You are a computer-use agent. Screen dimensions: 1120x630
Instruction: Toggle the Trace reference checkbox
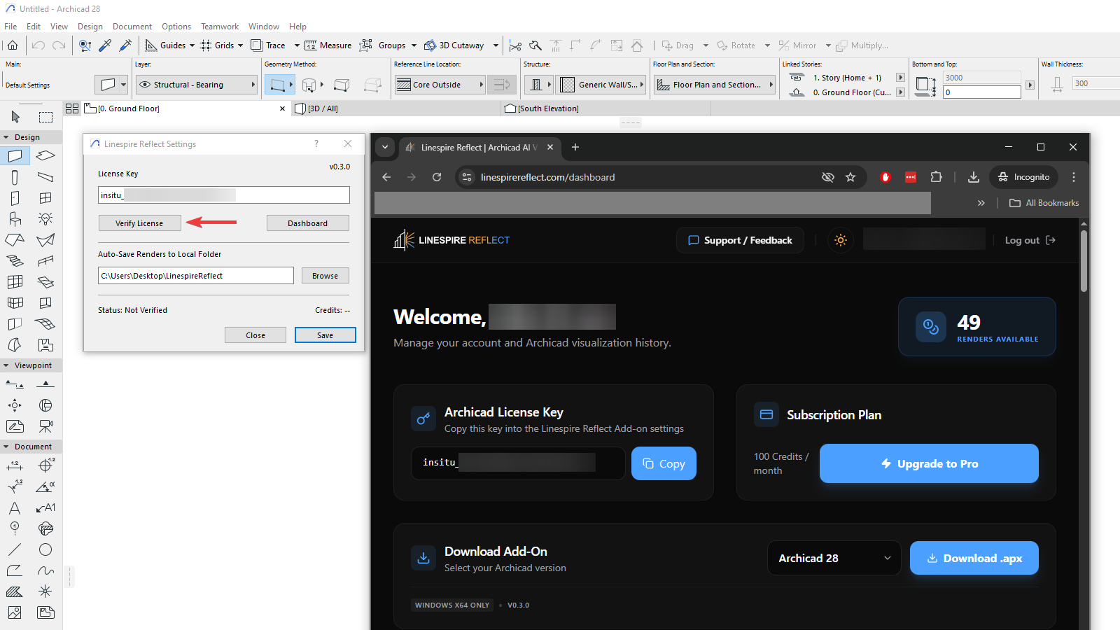[x=257, y=45]
